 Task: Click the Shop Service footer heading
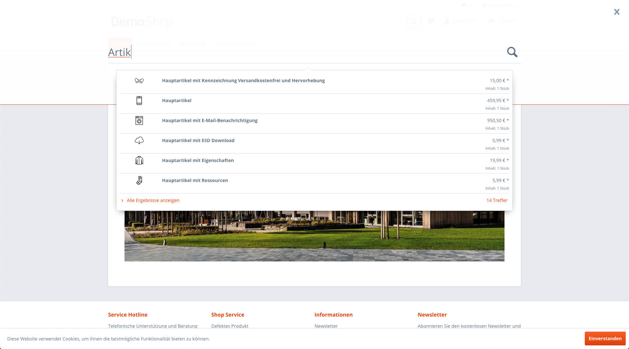coord(228,315)
